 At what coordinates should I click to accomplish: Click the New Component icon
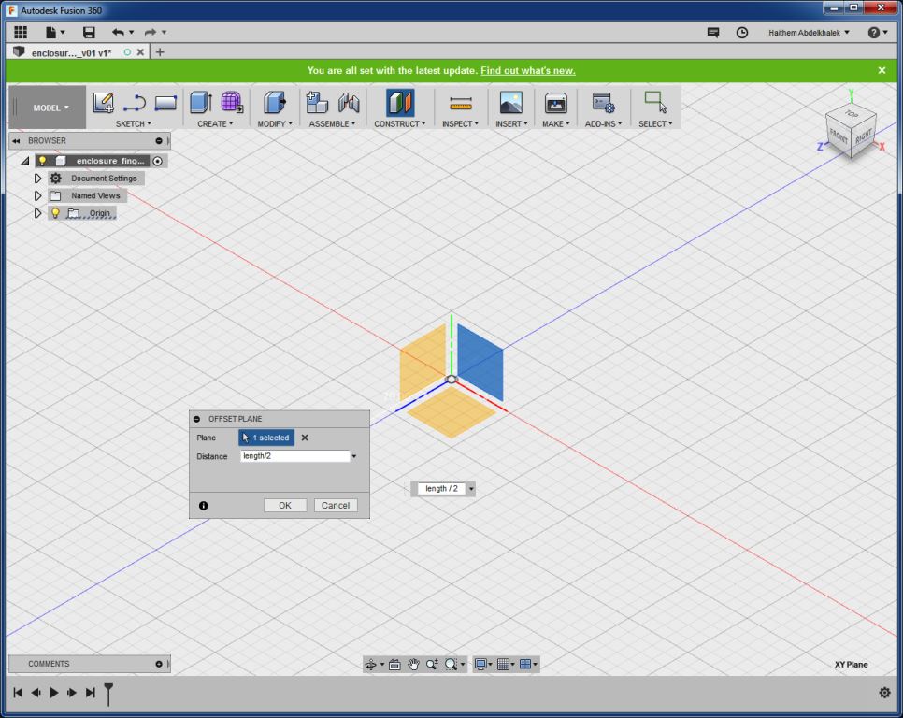(x=317, y=103)
